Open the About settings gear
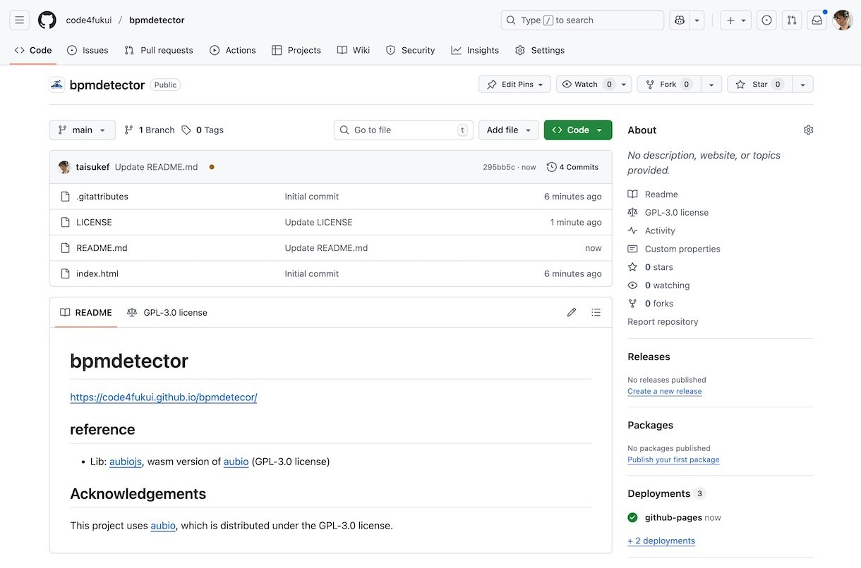 coord(808,130)
